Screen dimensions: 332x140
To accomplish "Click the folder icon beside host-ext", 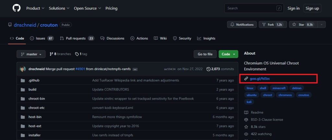I will pos(23,126).
